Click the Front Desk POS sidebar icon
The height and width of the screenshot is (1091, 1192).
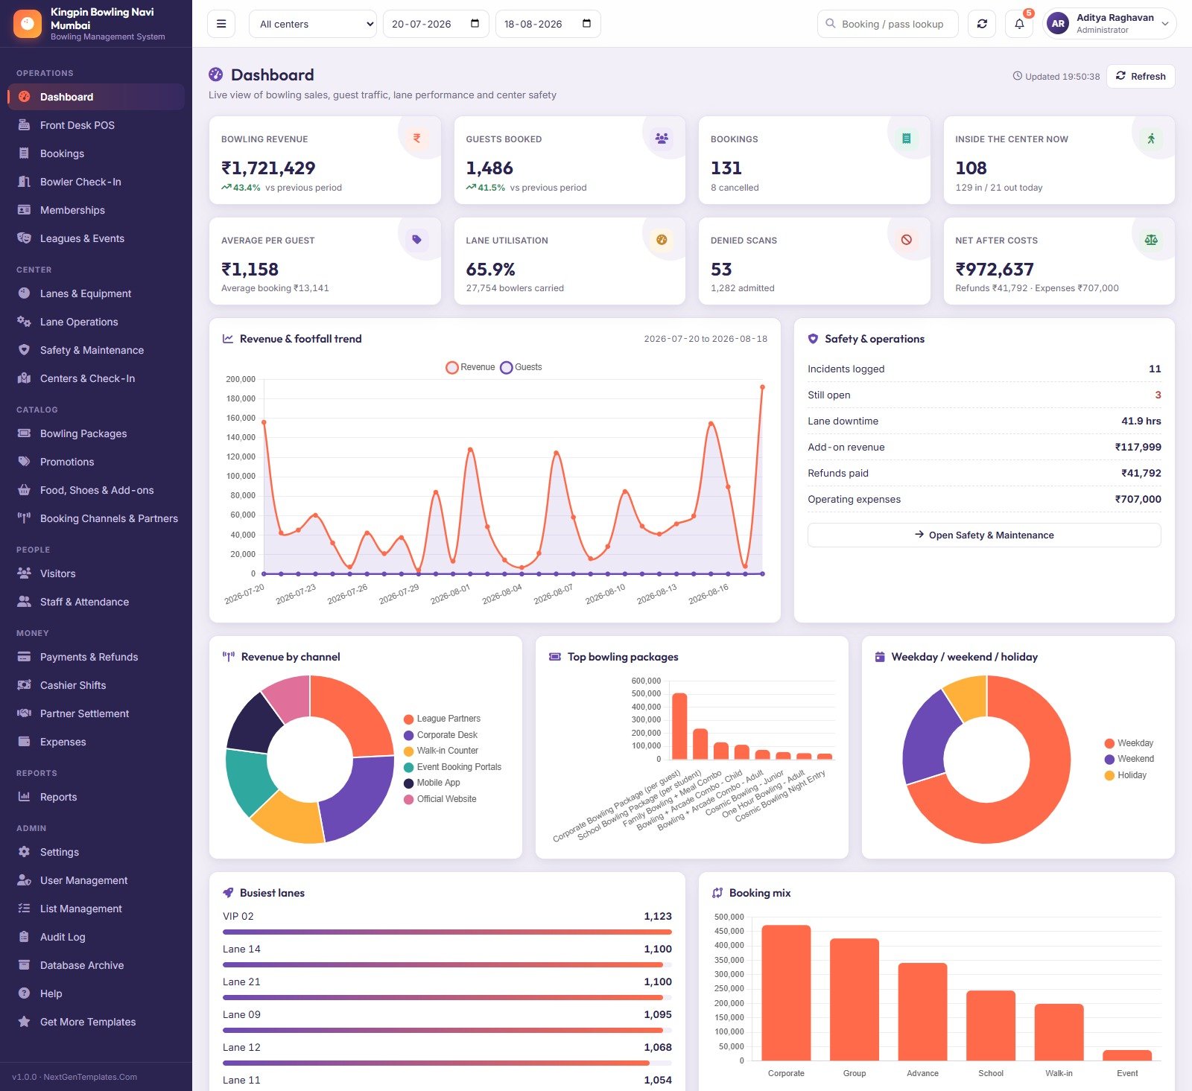tap(24, 125)
